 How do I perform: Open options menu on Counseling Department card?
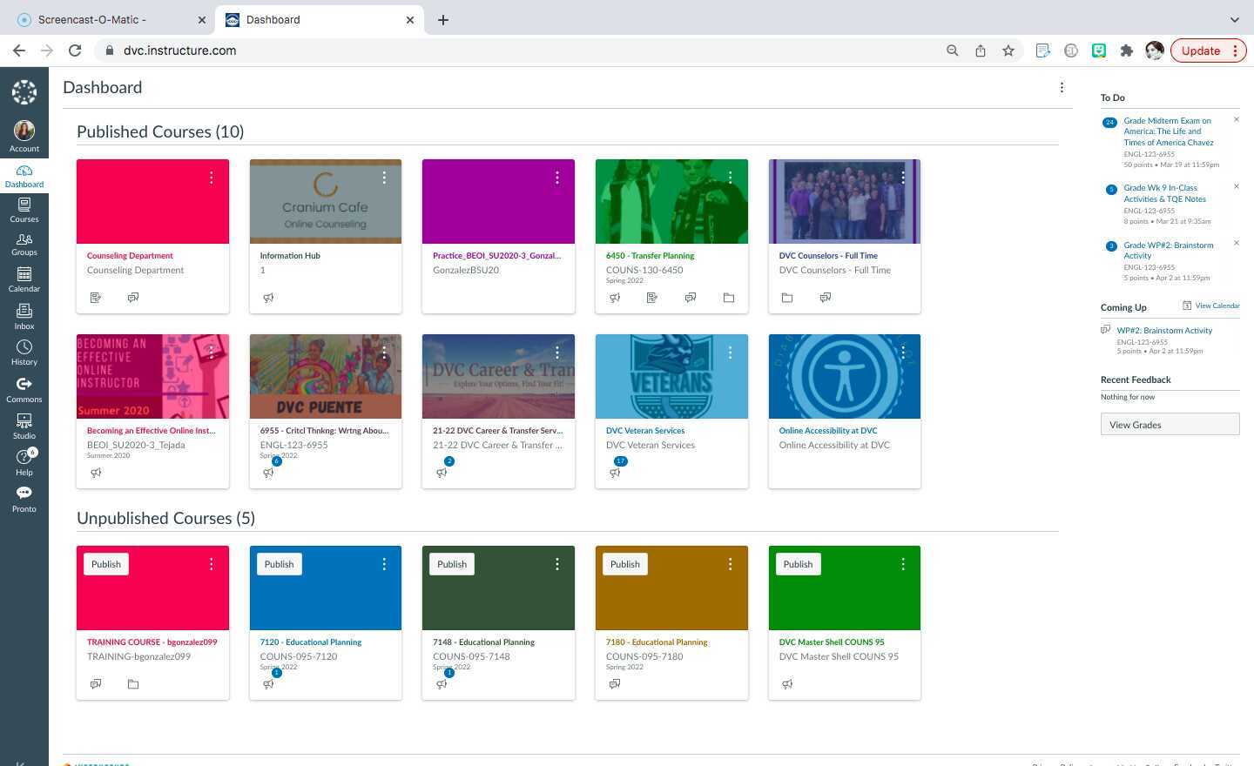tap(211, 178)
